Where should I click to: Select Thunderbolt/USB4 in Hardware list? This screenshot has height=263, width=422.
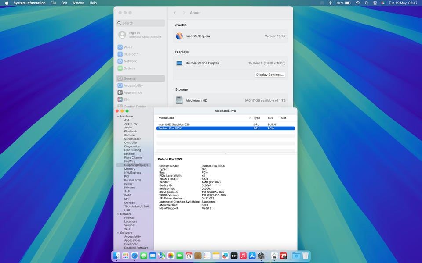pyautogui.click(x=136, y=206)
